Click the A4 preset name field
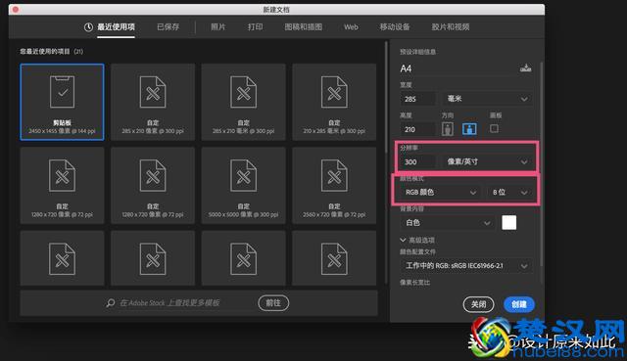This screenshot has height=361, width=627. 458,68
